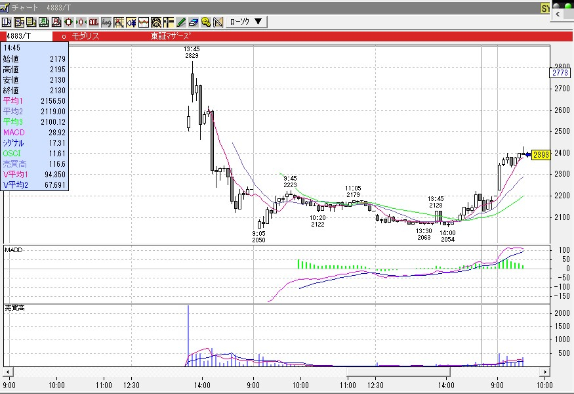Click the left arrow button at top right
The width and height of the screenshot is (574, 394).
[558, 14]
